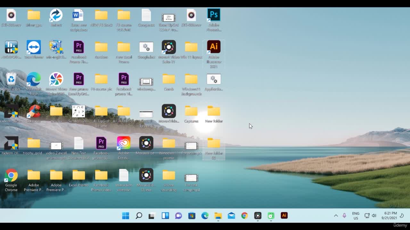Select the Instruction video.txt file

coord(124,180)
